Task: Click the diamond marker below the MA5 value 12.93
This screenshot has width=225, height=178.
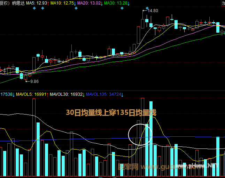Action: (x=42, y=8)
